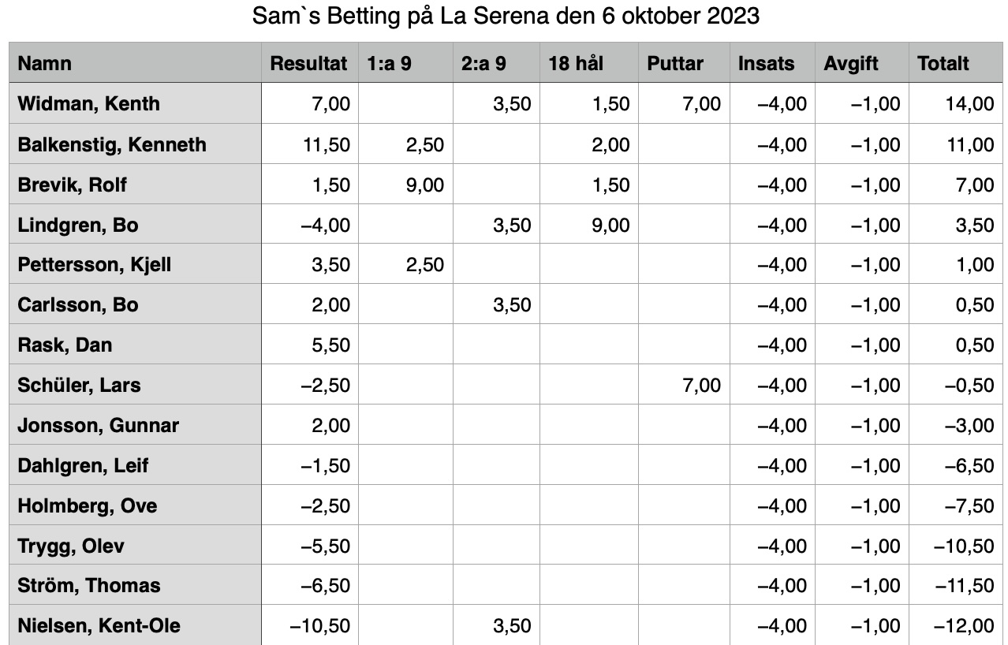The image size is (1008, 645).
Task: Select the Totalt column header
Action: point(954,63)
